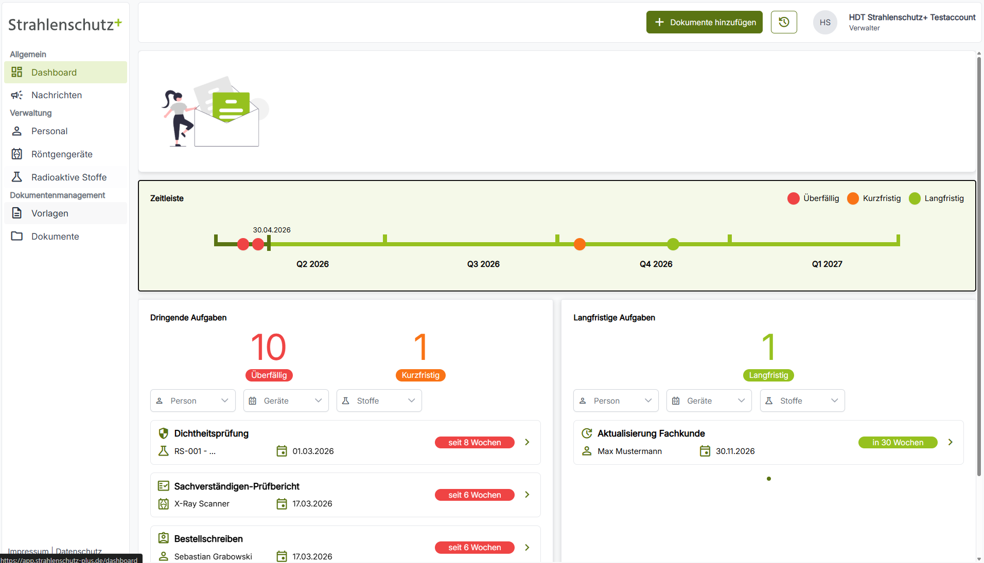The image size is (984, 563).
Task: Open the Stoffe filter in Langfristige Aufgaben
Action: coord(802,401)
